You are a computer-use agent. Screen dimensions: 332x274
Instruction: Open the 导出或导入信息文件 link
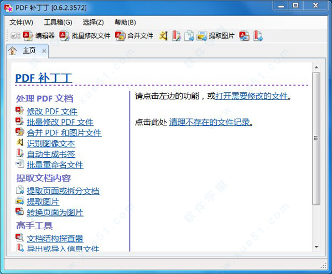pos(63,249)
